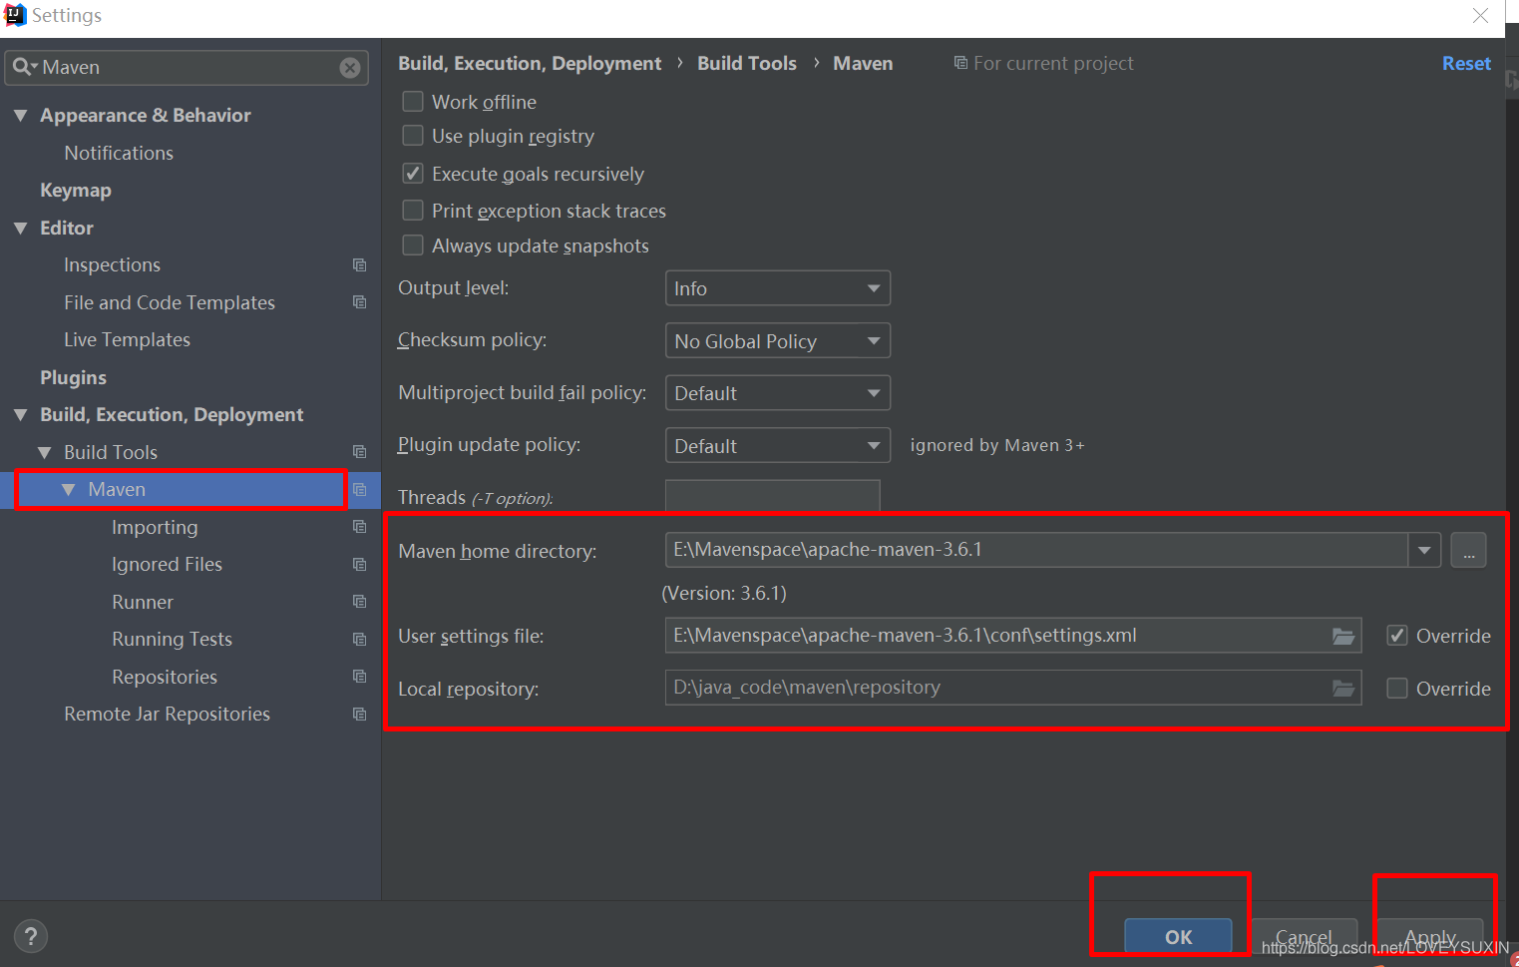The width and height of the screenshot is (1519, 967).
Task: Open Output level Info dropdown
Action: (778, 288)
